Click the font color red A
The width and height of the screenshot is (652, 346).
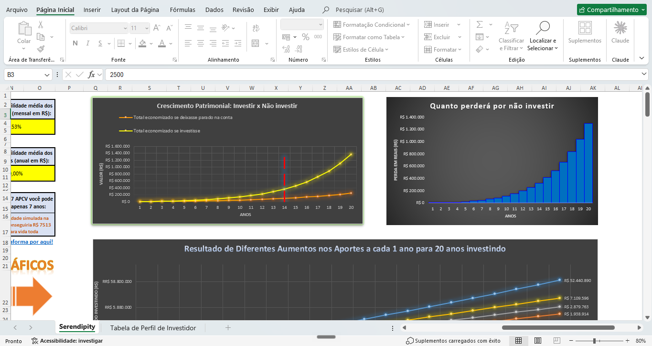tap(162, 43)
